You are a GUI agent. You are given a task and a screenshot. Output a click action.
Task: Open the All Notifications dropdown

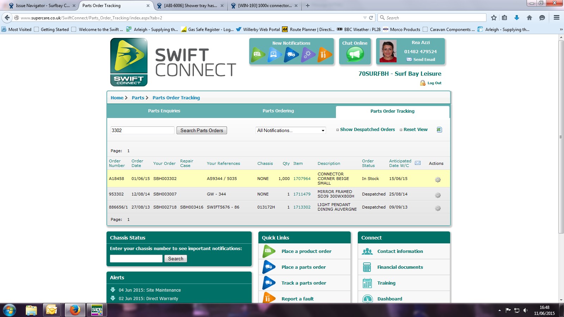point(291,130)
